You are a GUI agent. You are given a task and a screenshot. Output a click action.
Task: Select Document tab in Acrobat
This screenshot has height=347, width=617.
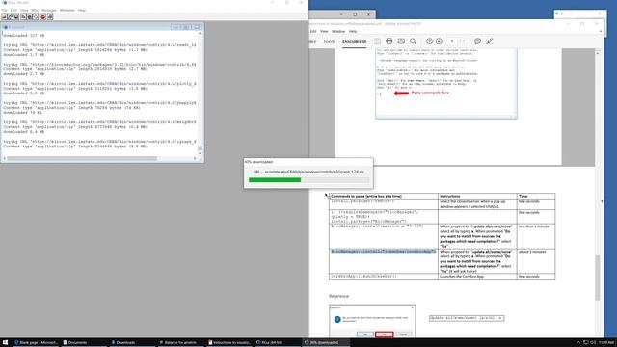pyautogui.click(x=354, y=41)
